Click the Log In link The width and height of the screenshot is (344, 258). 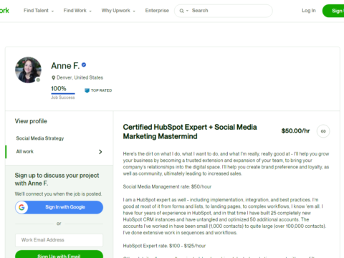[309, 11]
